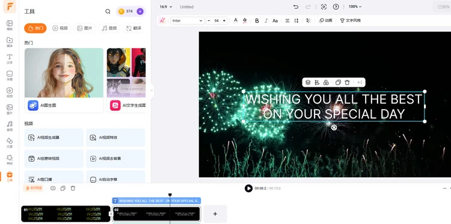Open the 动画 animation button
The height and width of the screenshot is (224, 451).
[x=325, y=20]
